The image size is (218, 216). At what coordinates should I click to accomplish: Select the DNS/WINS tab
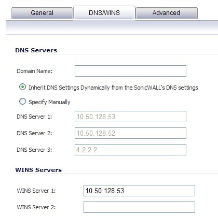click(x=104, y=12)
